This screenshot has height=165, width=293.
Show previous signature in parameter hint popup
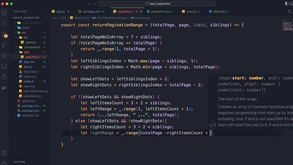212,122
